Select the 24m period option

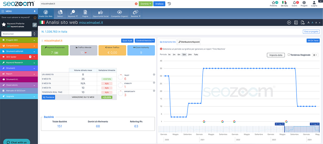tap(190, 55)
